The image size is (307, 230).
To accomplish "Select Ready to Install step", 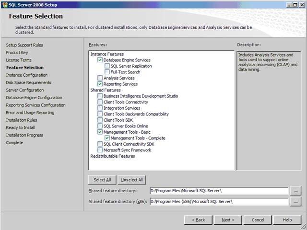I will coord(20,127).
